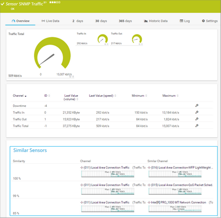This screenshot has width=221, height=218.
Task: Click the 21,352 KByte Traffic In value
Action: click(71, 113)
